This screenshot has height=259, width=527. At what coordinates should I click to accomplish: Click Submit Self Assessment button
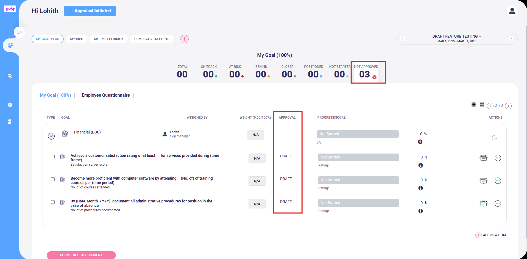(81, 255)
